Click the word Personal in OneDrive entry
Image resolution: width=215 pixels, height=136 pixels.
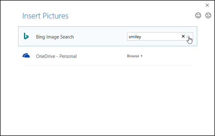coord(68,56)
